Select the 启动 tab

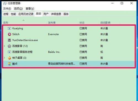38,14
